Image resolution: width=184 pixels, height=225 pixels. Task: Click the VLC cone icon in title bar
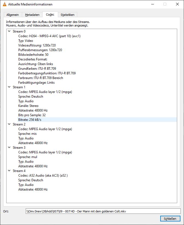pos(4,4)
